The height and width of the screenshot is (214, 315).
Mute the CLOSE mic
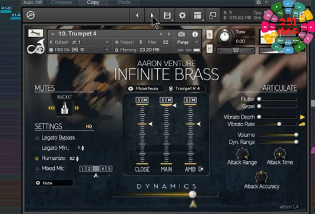click(145, 100)
